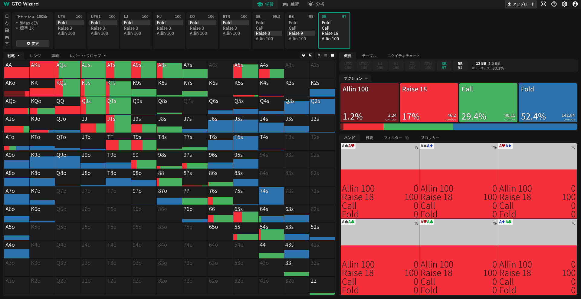
Task: Open the アクション action dropdown
Action: (356, 78)
